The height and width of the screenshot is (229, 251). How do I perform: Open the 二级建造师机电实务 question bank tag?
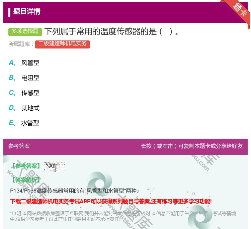point(63,44)
